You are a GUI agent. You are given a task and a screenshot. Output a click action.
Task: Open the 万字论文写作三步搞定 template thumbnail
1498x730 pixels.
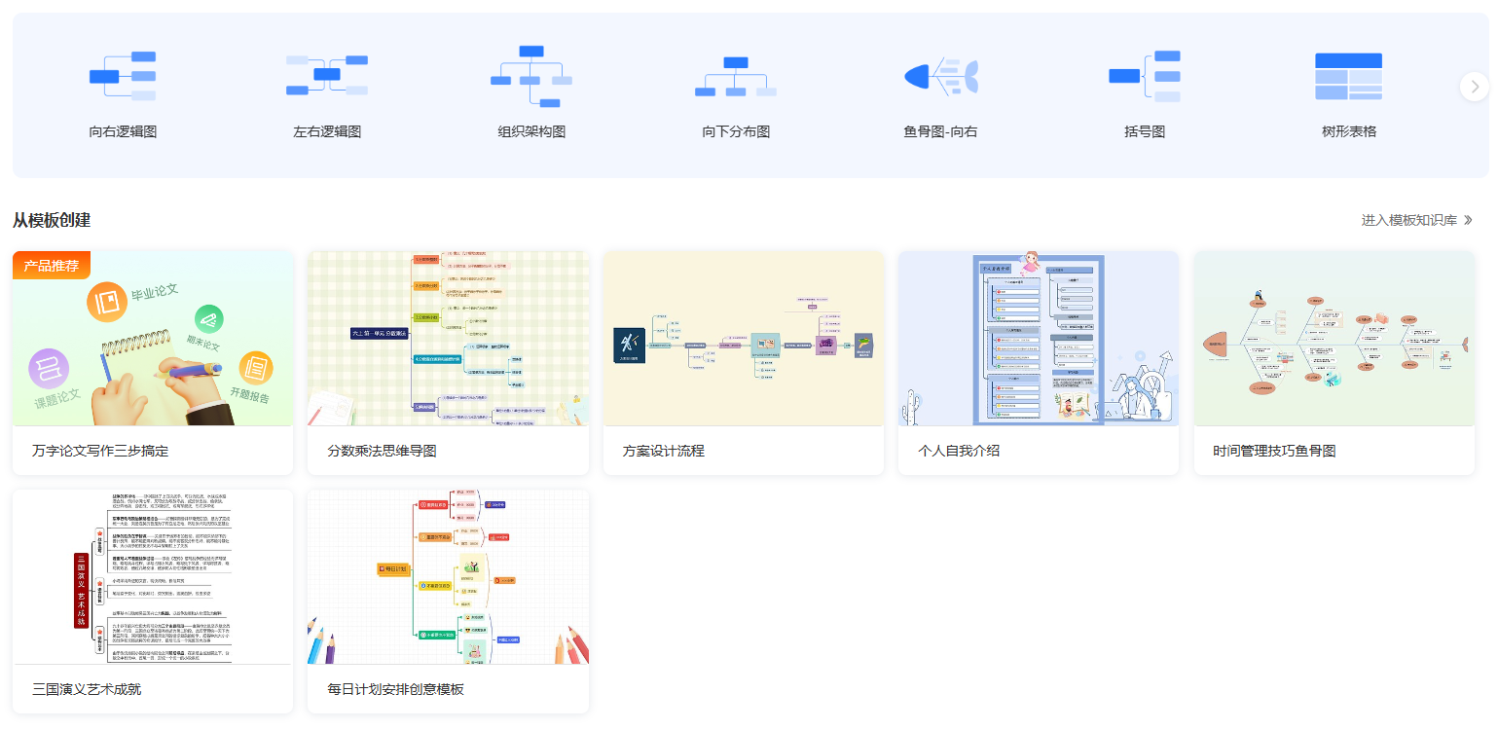click(x=152, y=338)
